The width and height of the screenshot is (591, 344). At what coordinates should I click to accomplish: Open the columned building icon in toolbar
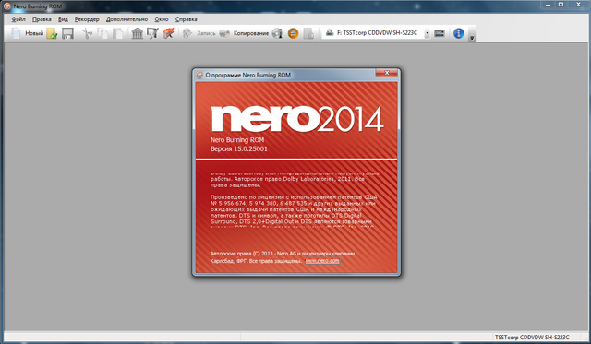[x=138, y=33]
